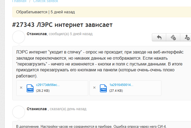Click the assign user plus icon
Image resolution: width=191 pixels, height=128 pixels.
(x=187, y=38)
